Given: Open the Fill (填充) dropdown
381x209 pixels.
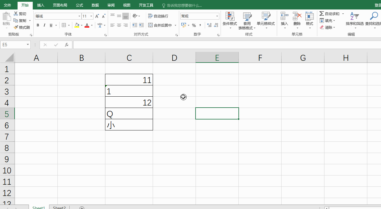Looking at the screenshot, I should [327, 21].
